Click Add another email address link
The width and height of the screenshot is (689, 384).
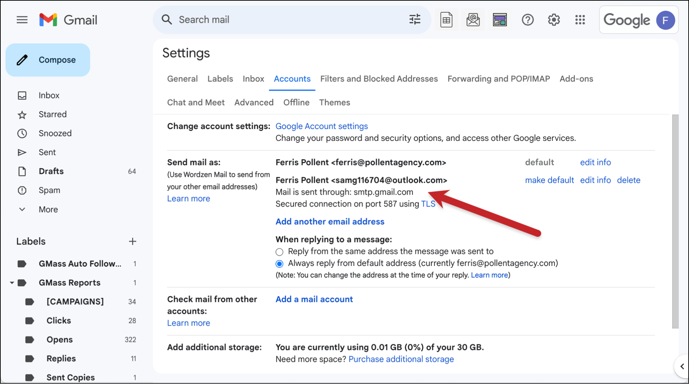point(330,222)
